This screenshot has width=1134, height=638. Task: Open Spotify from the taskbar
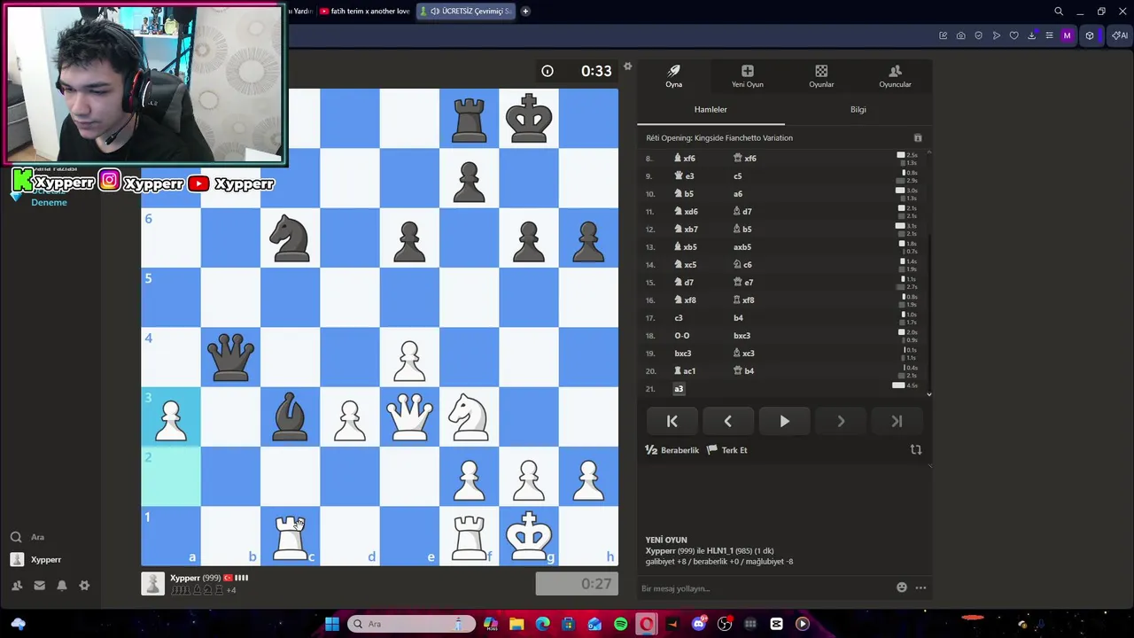pyautogui.click(x=620, y=624)
